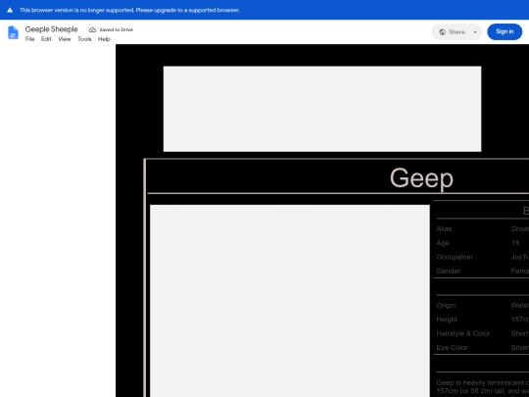
Task: Click the Geeple Sheeple document title
Action: pos(52,29)
